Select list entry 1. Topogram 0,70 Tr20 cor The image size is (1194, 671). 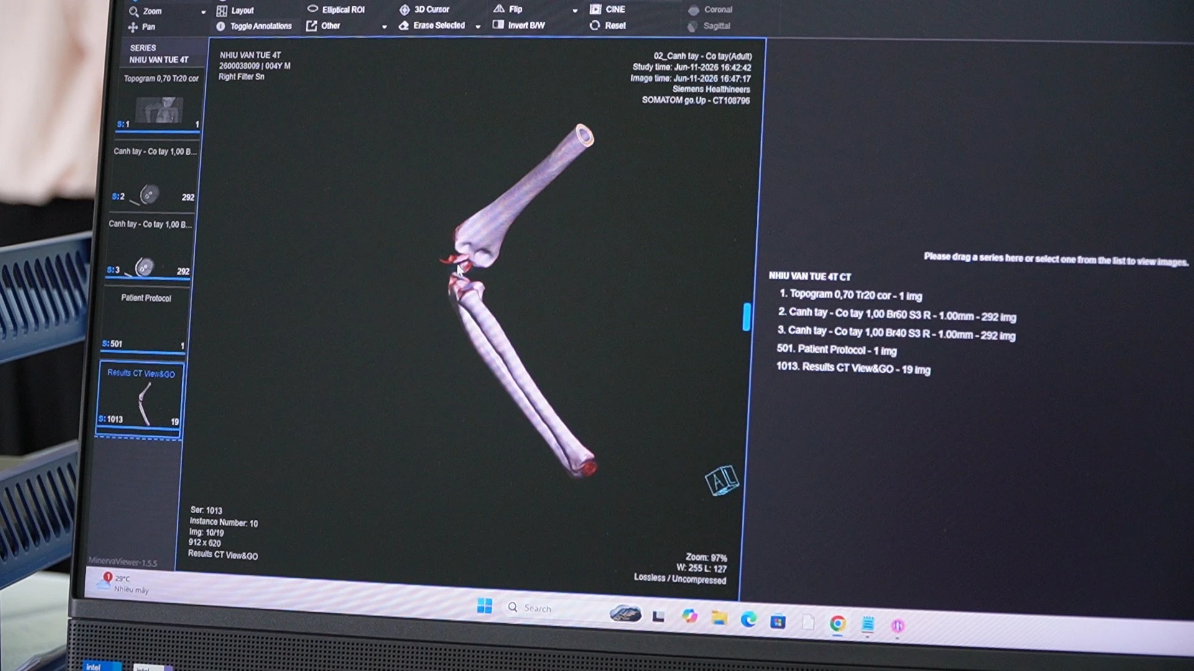click(851, 295)
